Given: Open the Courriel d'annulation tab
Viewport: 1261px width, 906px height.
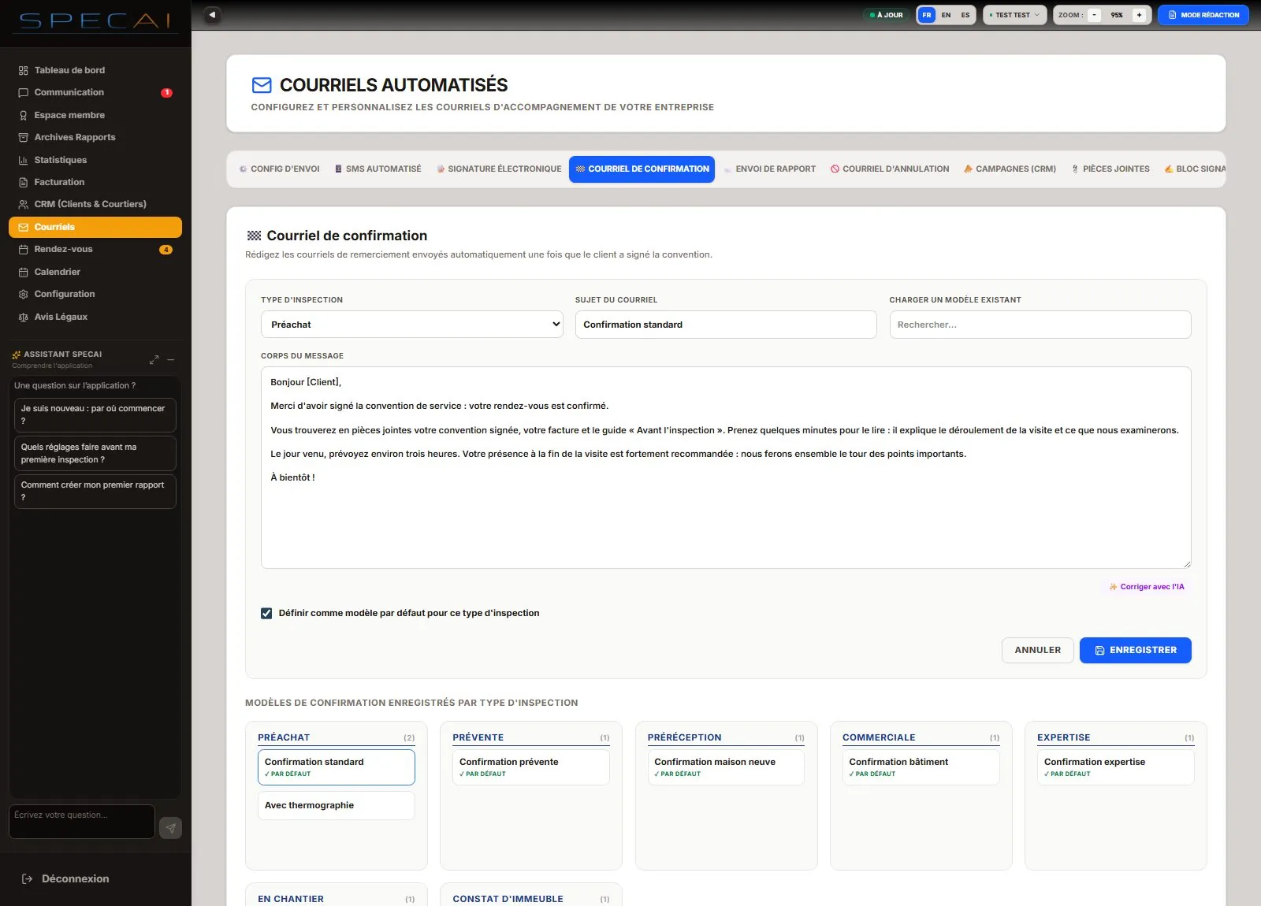Looking at the screenshot, I should pyautogui.click(x=890, y=169).
